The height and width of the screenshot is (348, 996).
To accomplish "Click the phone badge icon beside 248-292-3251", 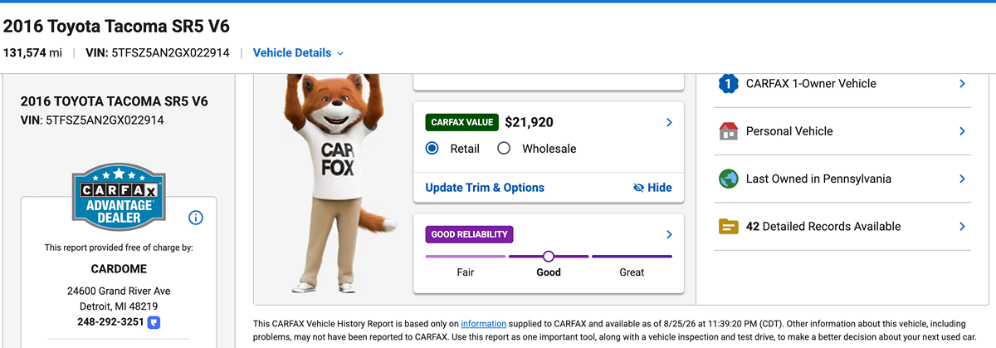I will point(154,321).
